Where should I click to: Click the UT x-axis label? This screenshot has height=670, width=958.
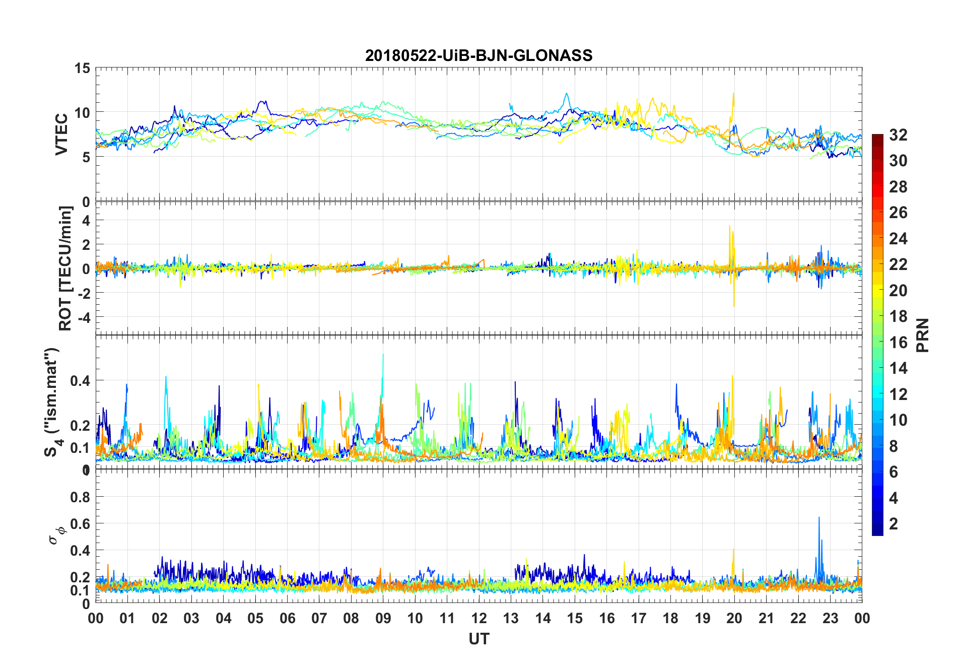click(478, 639)
